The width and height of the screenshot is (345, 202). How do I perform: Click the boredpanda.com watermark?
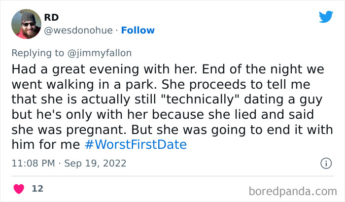pyautogui.click(x=293, y=190)
